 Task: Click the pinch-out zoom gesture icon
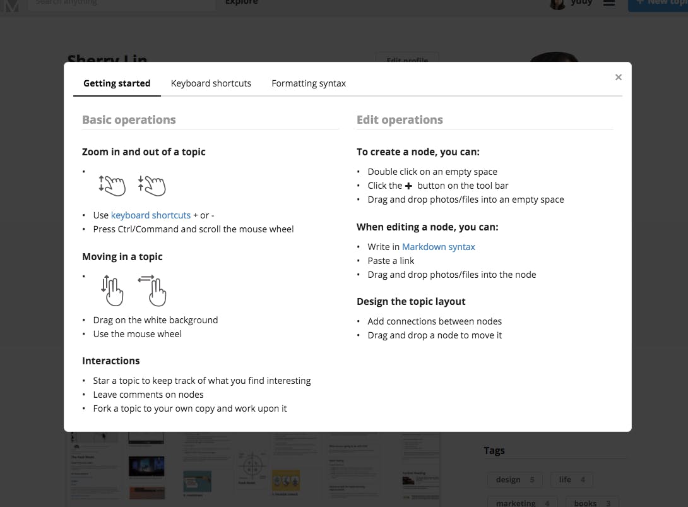[x=112, y=186]
